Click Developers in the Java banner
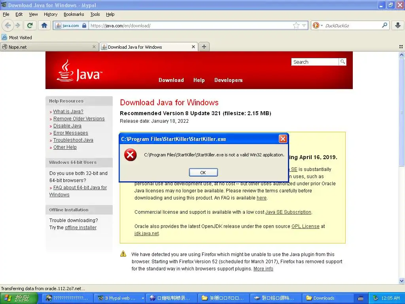 point(228,80)
